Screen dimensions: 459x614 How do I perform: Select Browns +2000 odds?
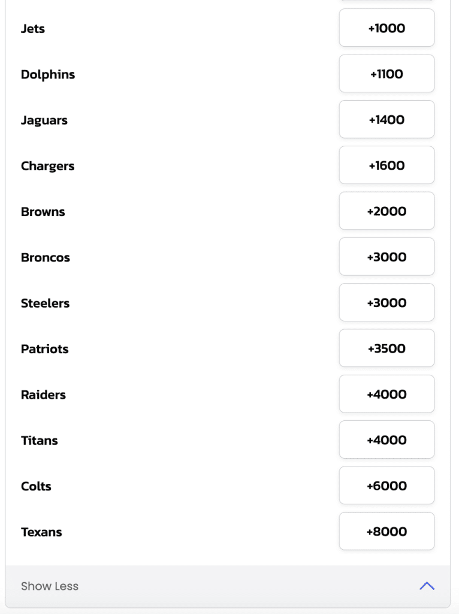point(386,211)
